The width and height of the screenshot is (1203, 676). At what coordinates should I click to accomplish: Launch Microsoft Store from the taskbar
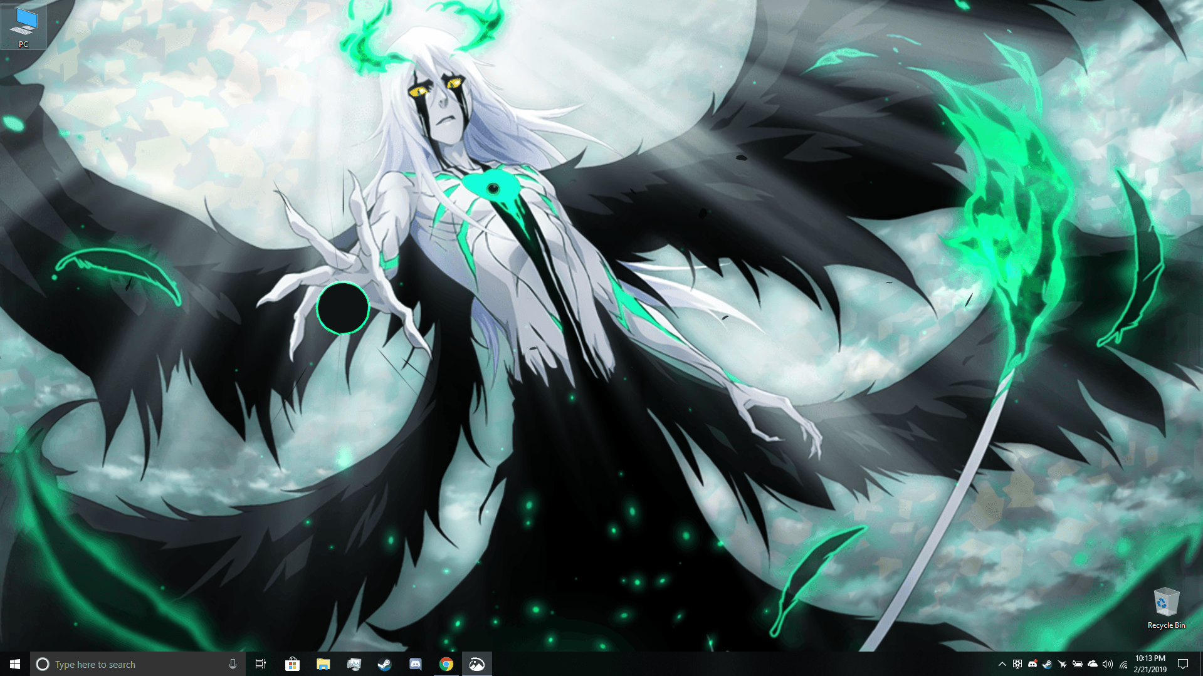[x=292, y=664]
